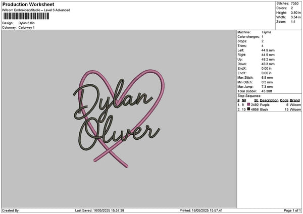Click the stitch count 4858 for Black
This screenshot has width=303, height=214.
point(255,110)
